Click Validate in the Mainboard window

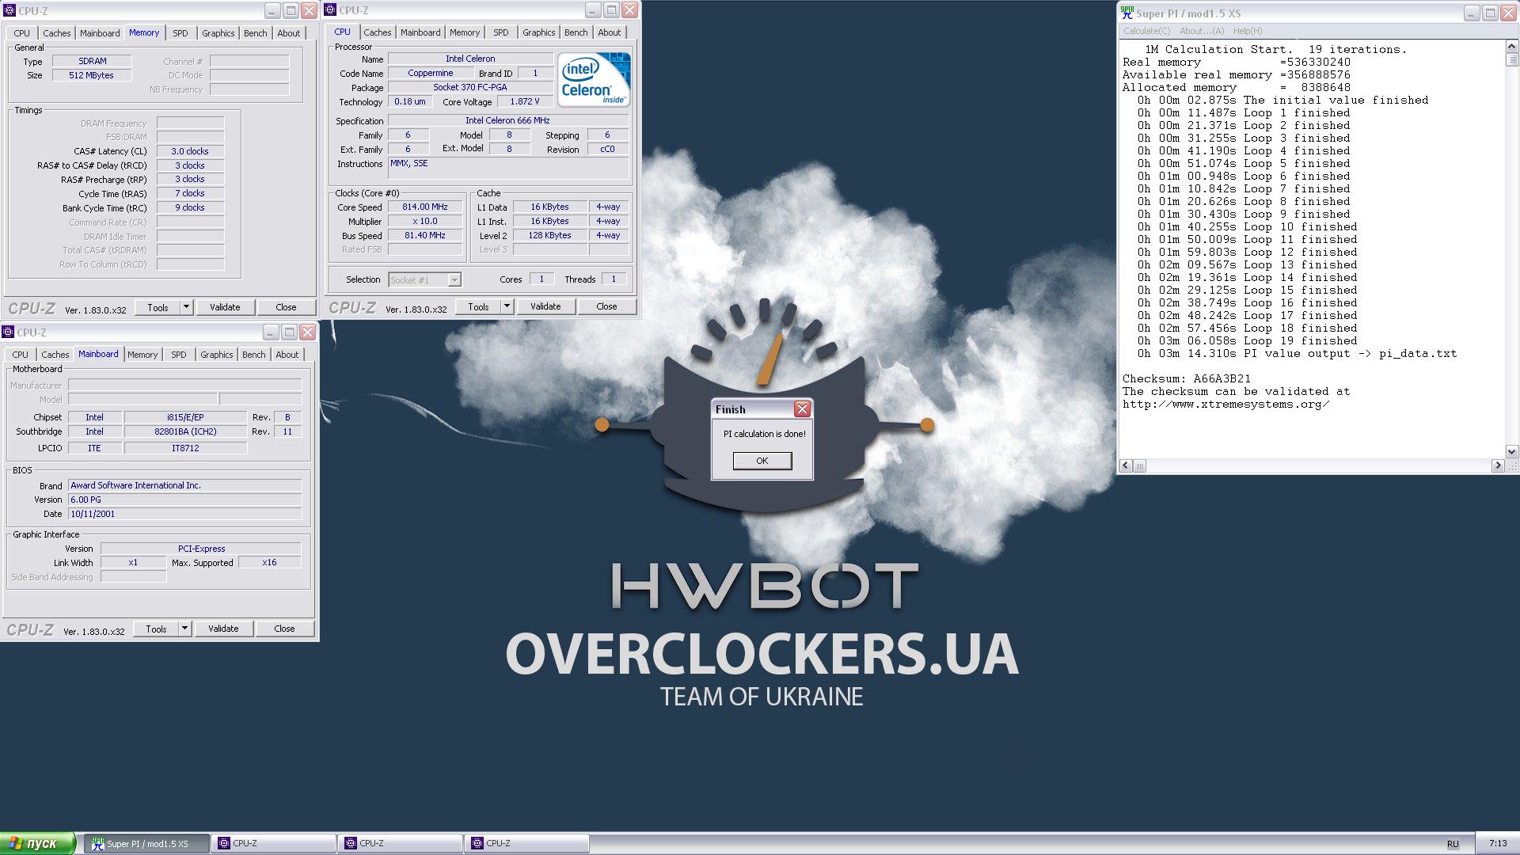click(223, 629)
